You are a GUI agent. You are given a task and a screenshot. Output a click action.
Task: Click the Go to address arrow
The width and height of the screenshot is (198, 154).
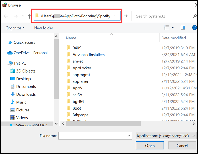coord(126,16)
